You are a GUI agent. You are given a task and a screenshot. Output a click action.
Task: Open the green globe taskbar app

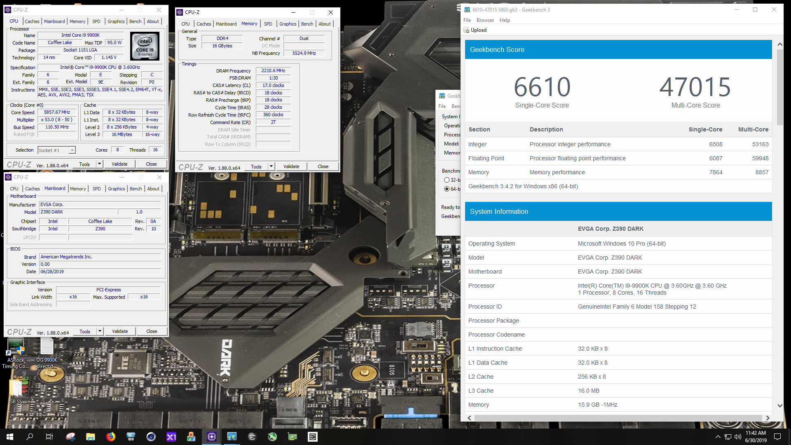pyautogui.click(x=272, y=437)
